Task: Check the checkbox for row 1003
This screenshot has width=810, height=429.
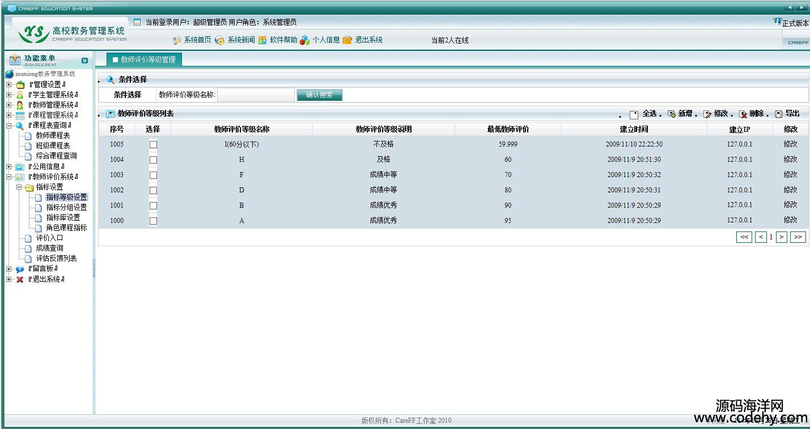Action: coord(153,175)
